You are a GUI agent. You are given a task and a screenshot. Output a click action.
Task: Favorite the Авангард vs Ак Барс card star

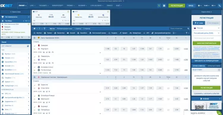pos(68,12)
